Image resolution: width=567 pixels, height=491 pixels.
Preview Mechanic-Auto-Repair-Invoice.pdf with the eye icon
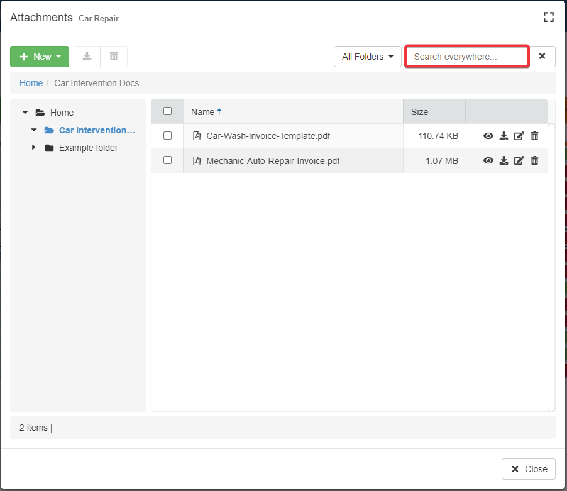[x=488, y=160]
